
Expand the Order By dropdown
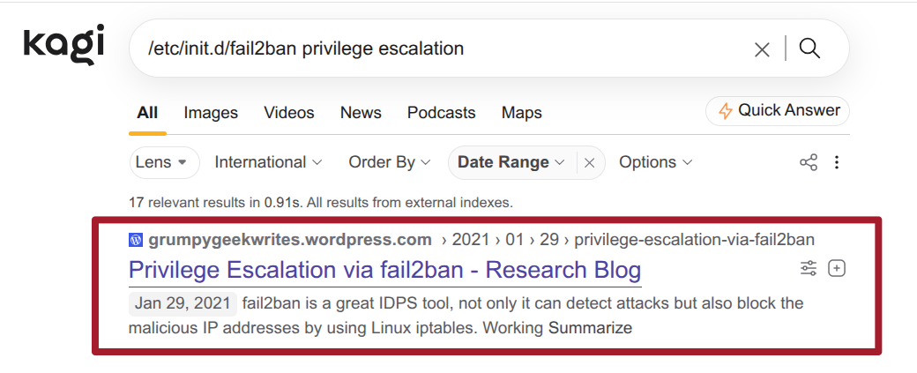click(390, 162)
